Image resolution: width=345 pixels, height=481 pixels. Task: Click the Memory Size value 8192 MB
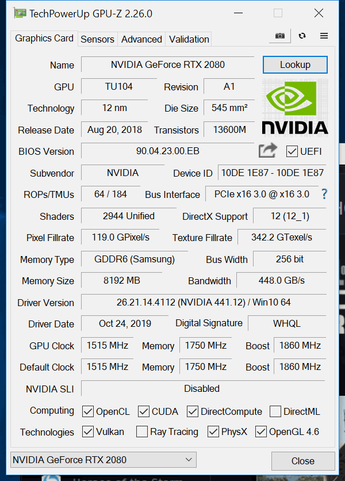coord(121,280)
